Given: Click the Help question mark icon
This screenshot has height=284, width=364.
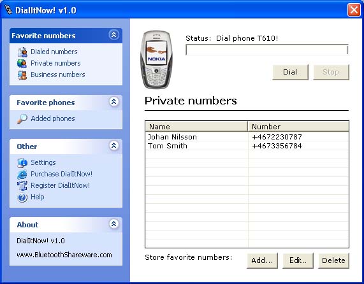Looking at the screenshot, I should click(22, 197).
